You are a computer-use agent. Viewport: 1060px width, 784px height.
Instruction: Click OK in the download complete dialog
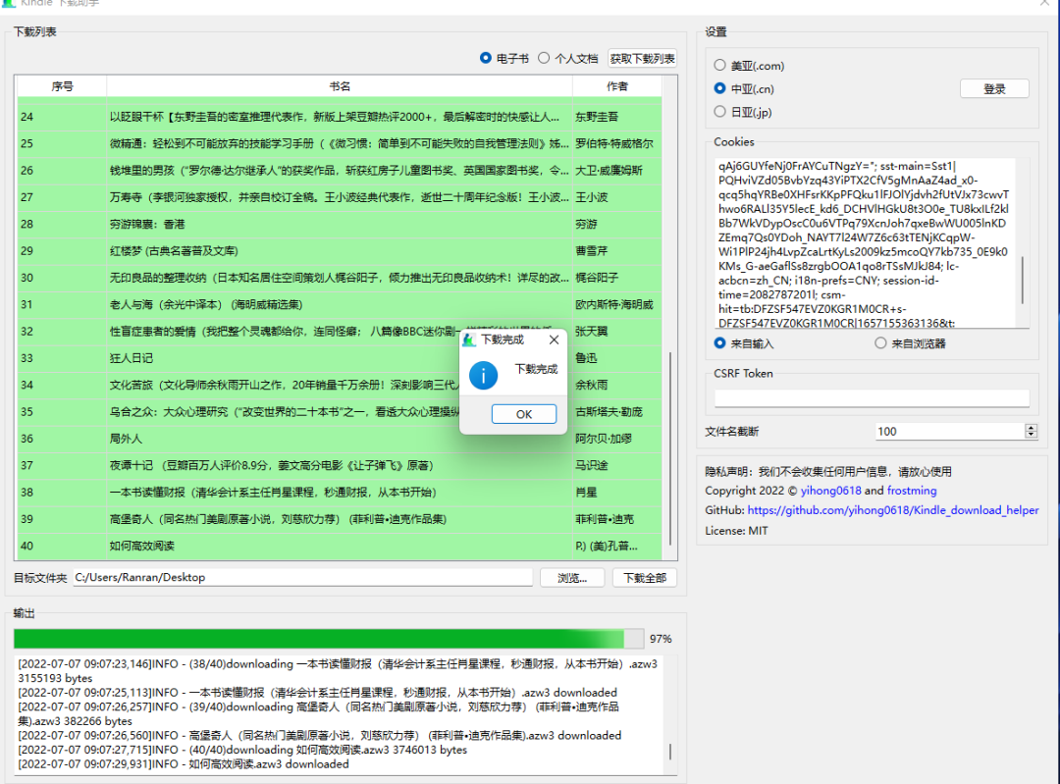[x=524, y=414]
